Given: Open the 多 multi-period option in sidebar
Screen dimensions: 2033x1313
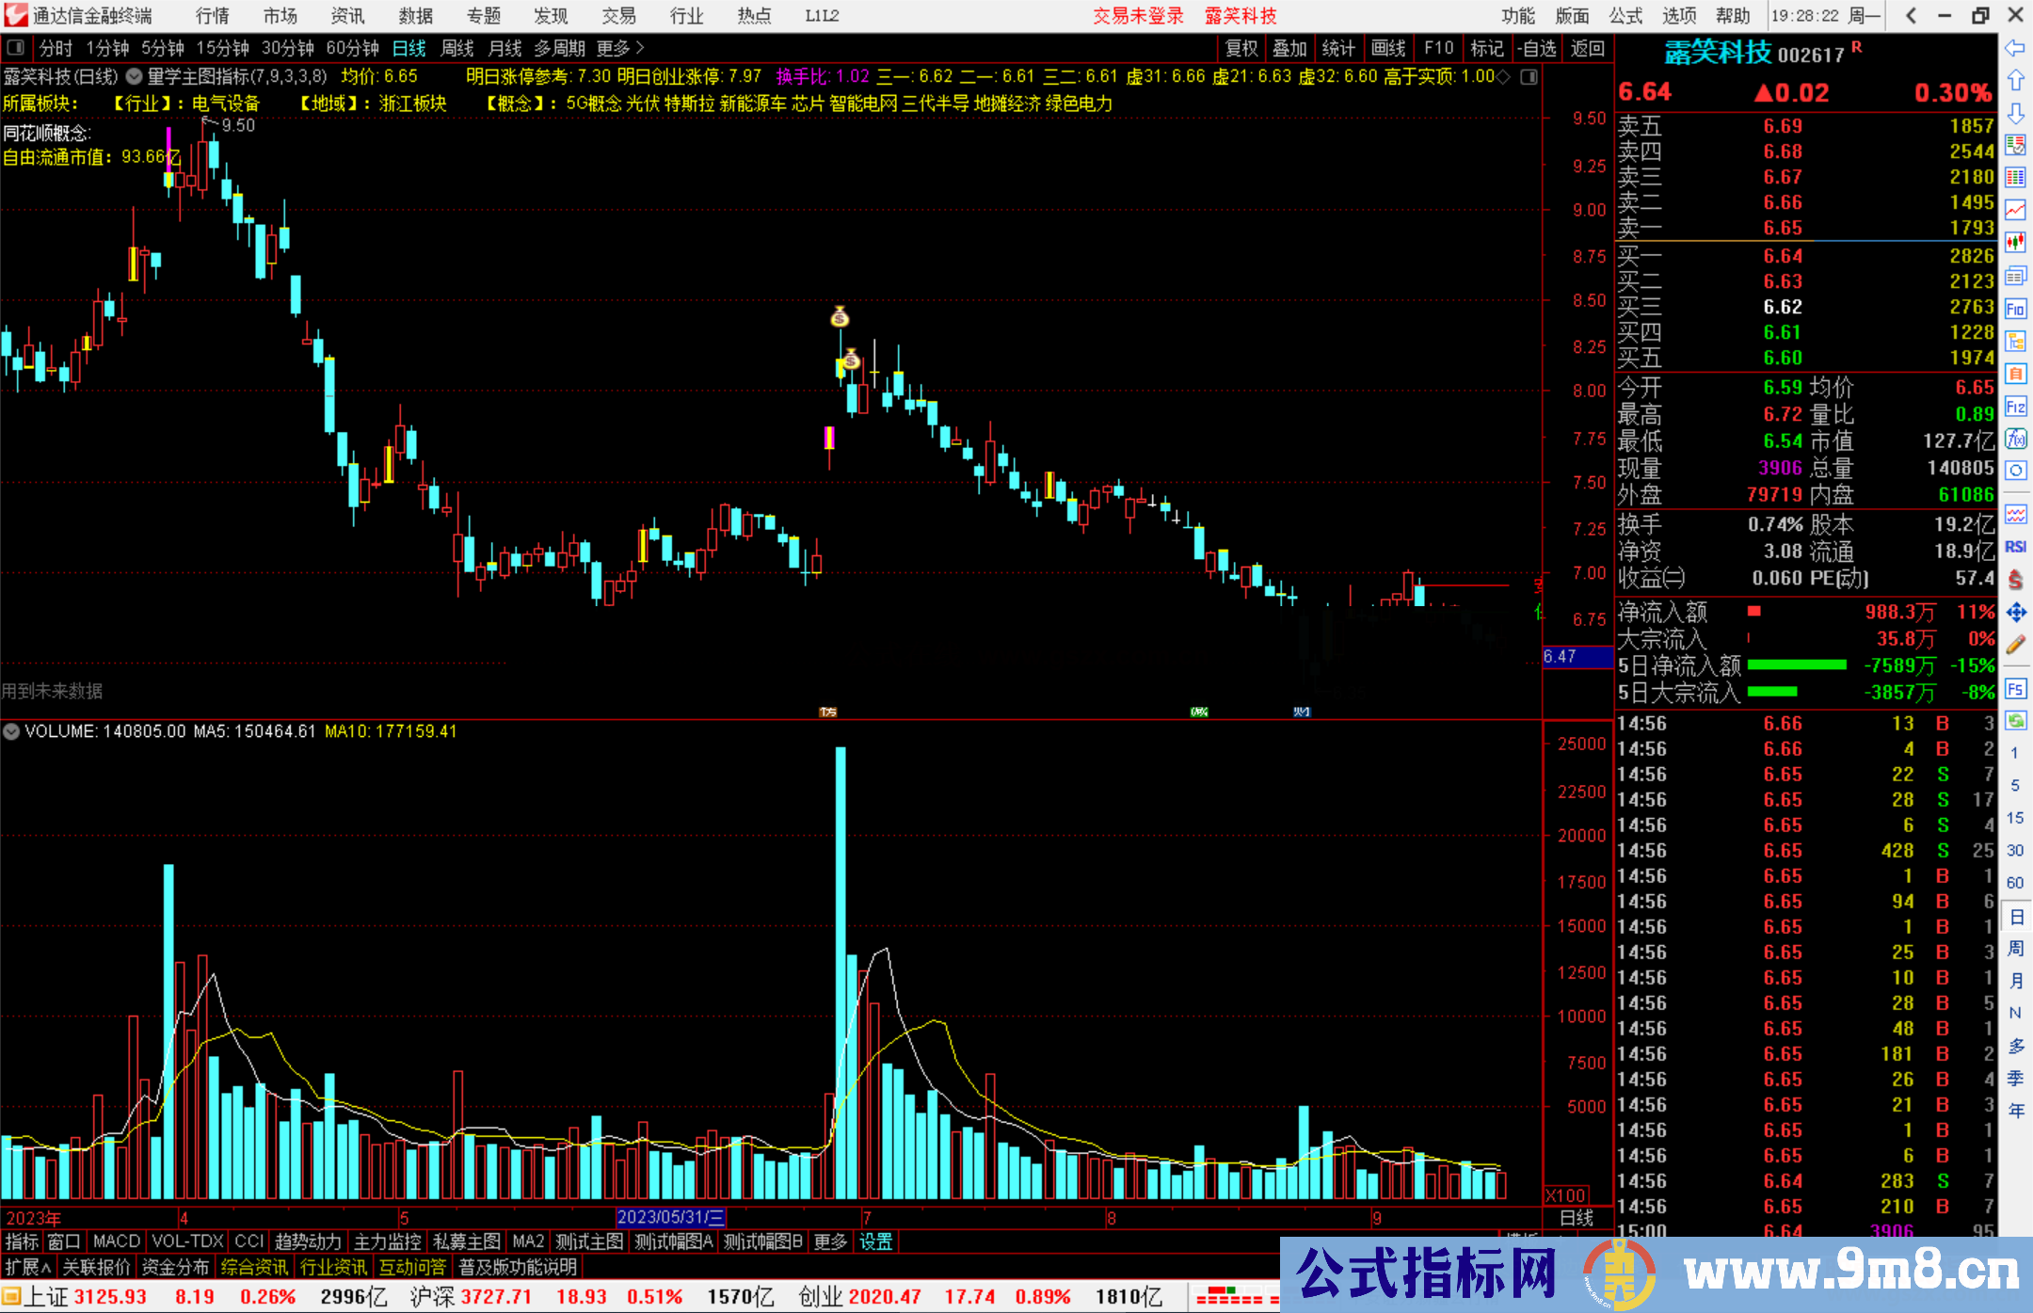Looking at the screenshot, I should click(x=2015, y=1046).
